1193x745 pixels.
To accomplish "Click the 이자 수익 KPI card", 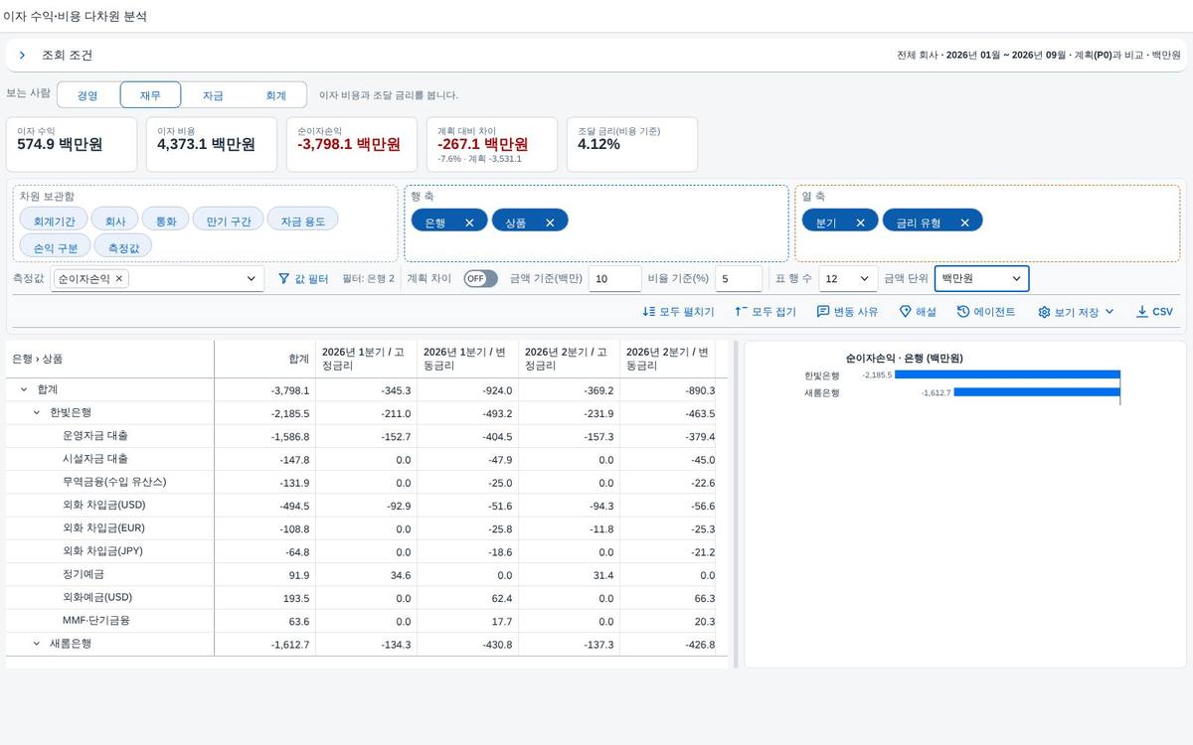I will point(74,144).
